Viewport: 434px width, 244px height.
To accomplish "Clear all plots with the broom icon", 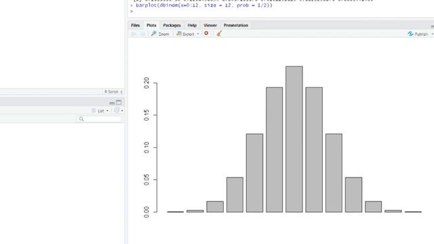I will 219,33.
